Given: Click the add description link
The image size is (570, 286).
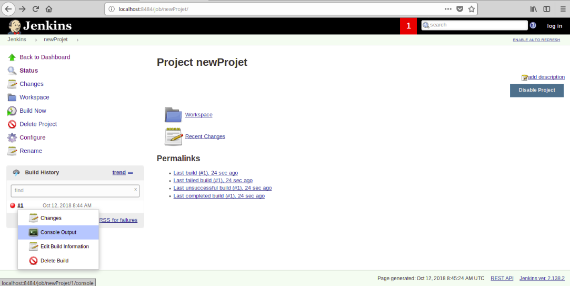Looking at the screenshot, I should tap(546, 77).
